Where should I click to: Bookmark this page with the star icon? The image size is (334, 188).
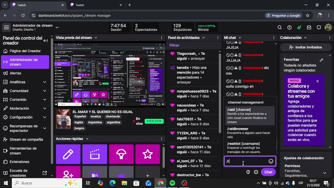[x=308, y=15]
